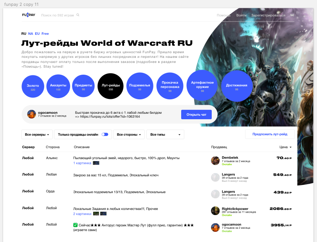317x242 pixels.
Task: Click the FunPay logo
Action: click(28, 15)
